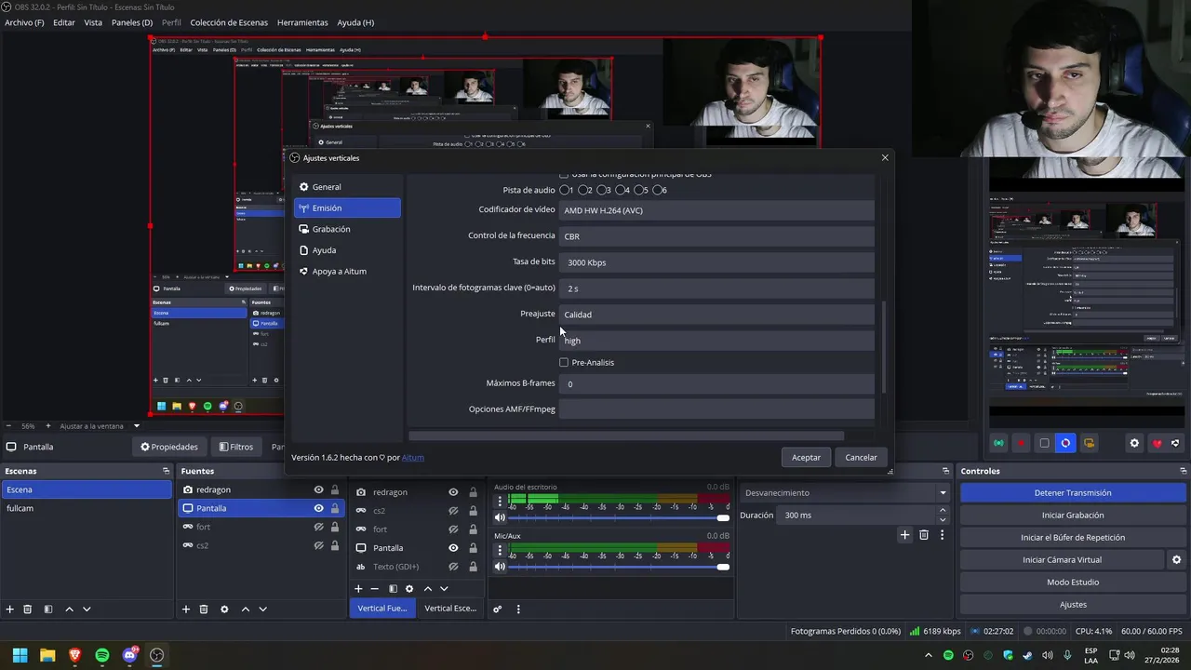Click Cancelar button in settings dialog

(x=861, y=457)
